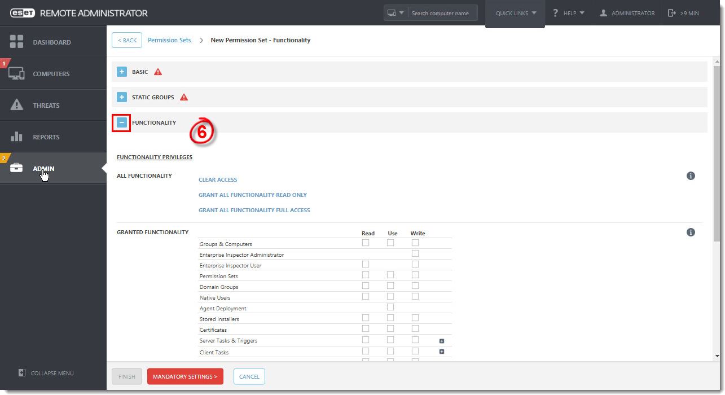Click the logout icon in top bar
Viewport: 725px width, 395px height.
[672, 13]
